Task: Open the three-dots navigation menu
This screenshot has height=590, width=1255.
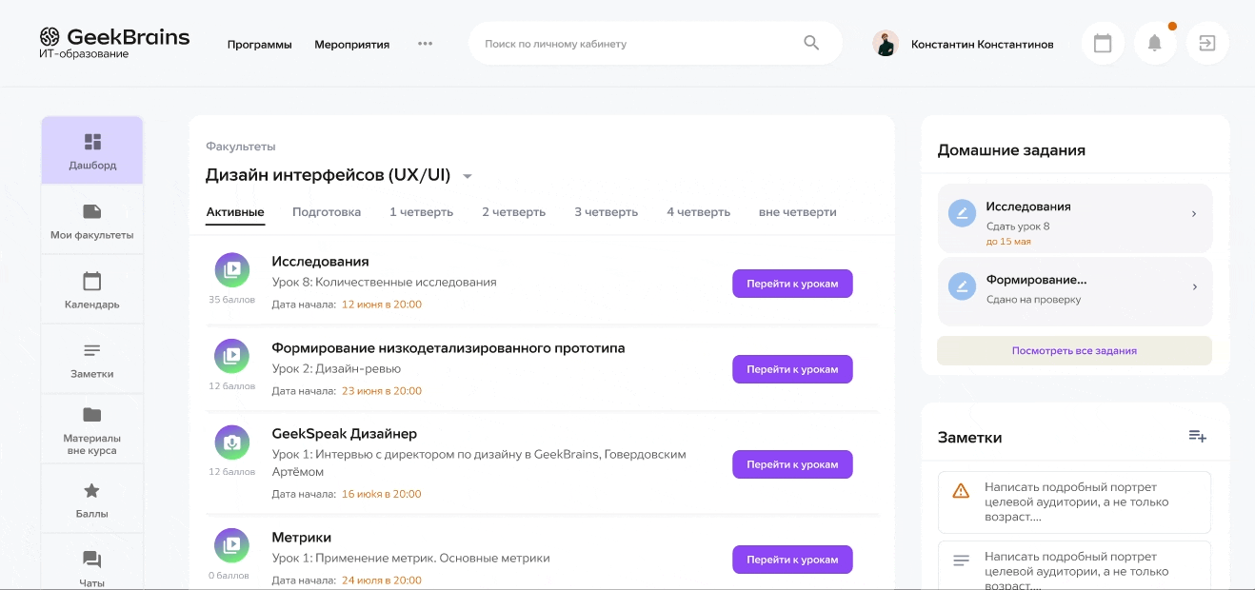Action: (425, 43)
